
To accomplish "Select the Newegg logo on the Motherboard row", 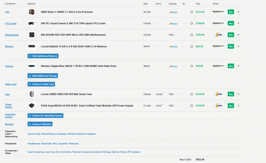I will pyautogui.click(x=218, y=35).
